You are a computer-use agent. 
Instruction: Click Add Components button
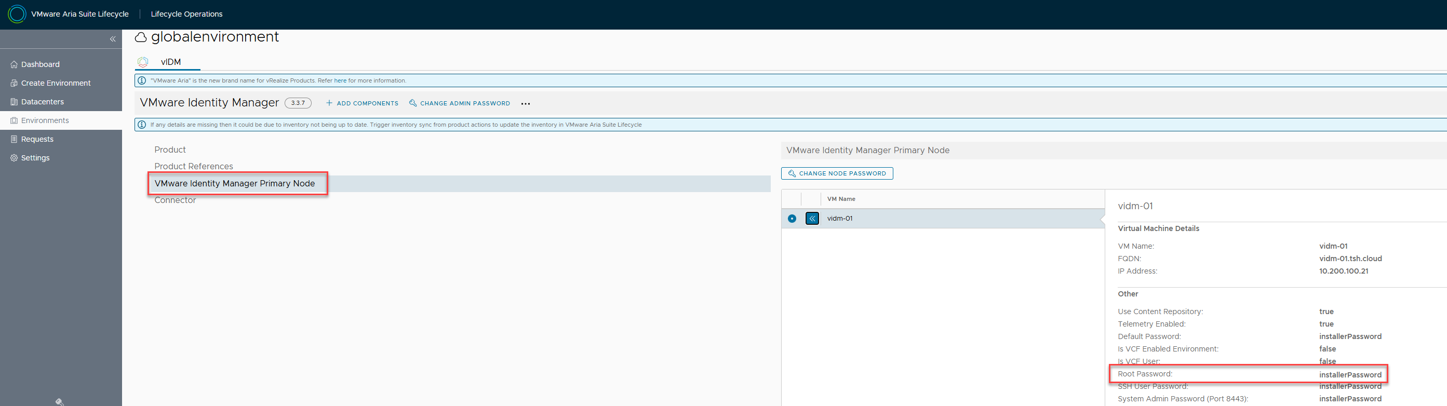(363, 103)
